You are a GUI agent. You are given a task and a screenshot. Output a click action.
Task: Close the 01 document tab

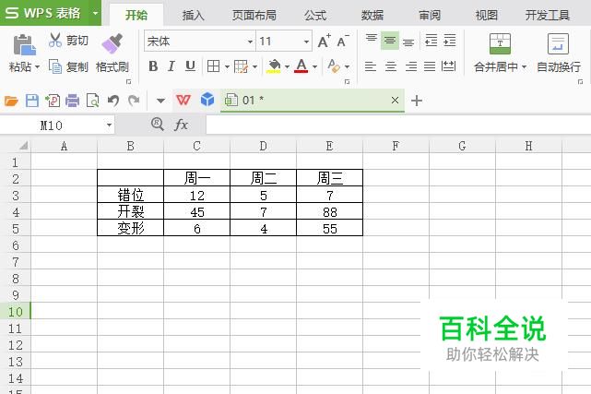[395, 101]
